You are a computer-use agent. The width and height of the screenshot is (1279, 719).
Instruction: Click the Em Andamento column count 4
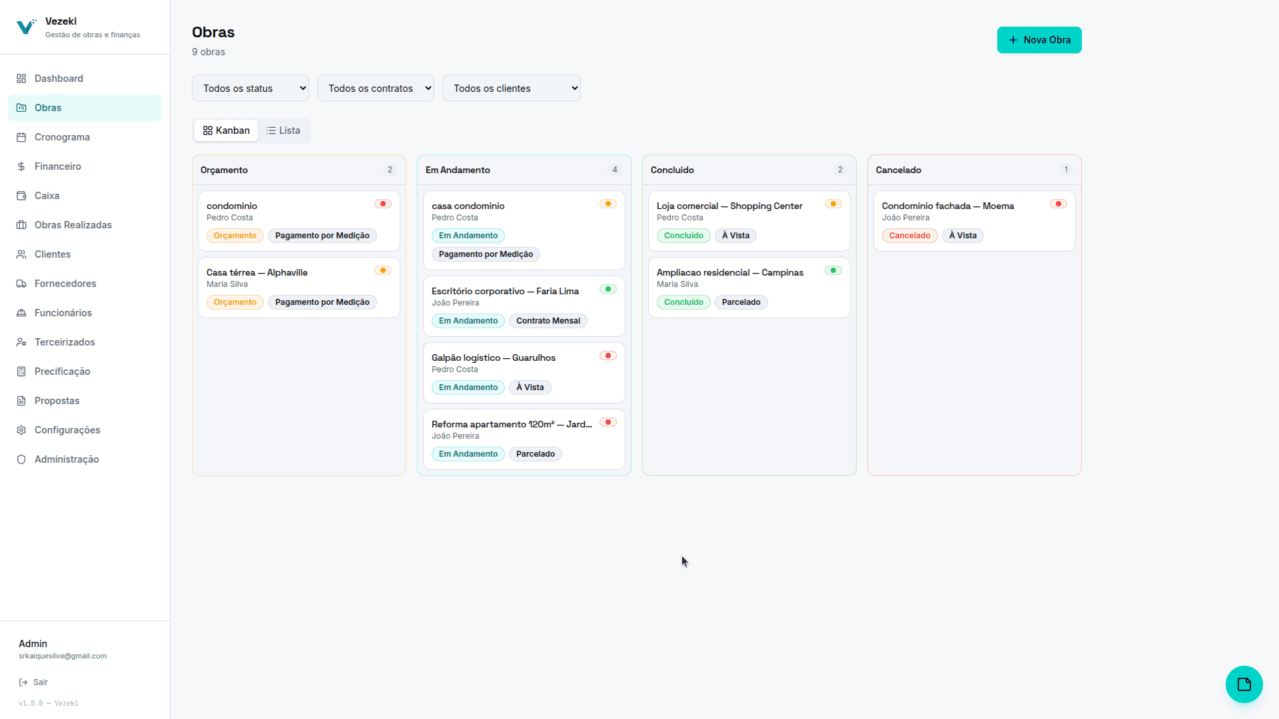pos(615,170)
